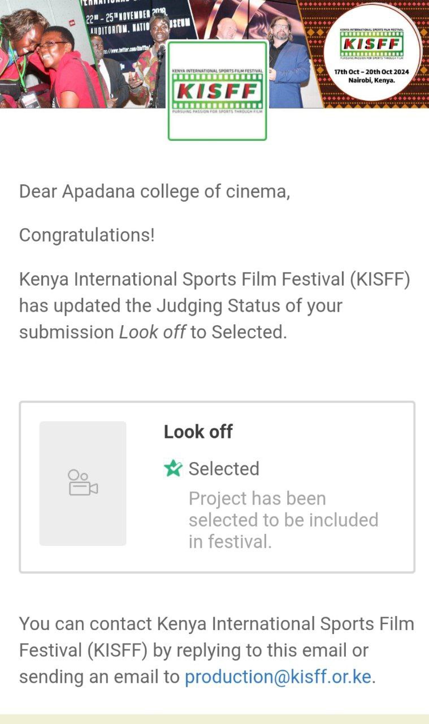Click the "17th Oct – 20th Oct 2024" date

[371, 72]
